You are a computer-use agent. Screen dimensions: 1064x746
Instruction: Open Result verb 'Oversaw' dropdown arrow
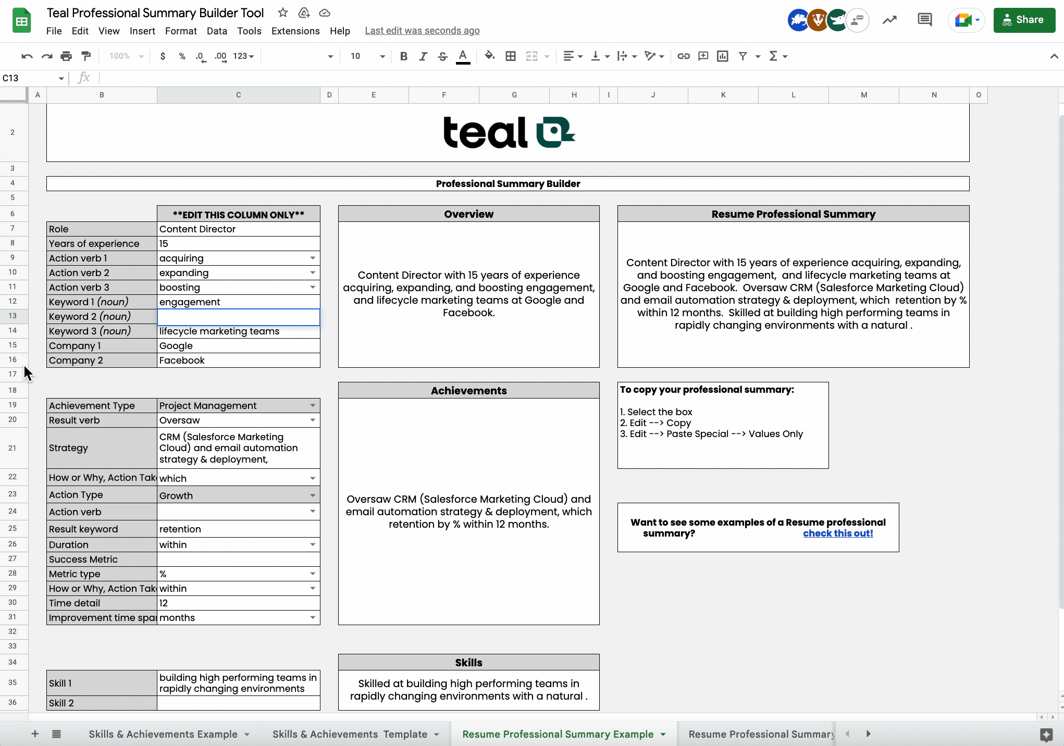point(313,420)
